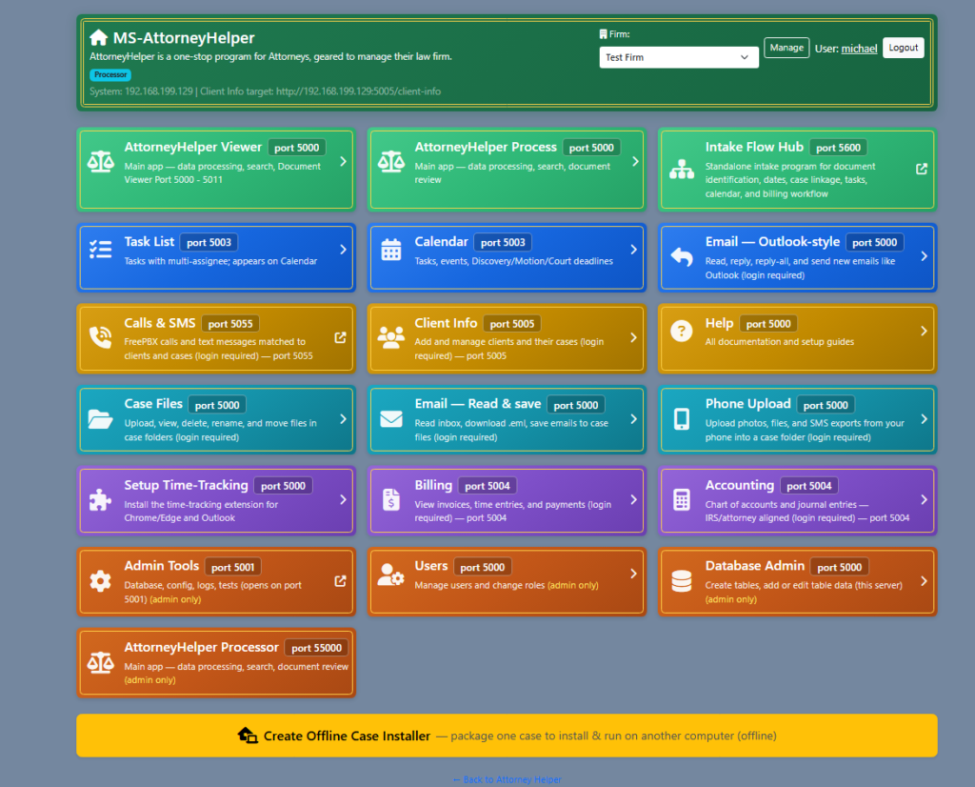The width and height of the screenshot is (975, 787).
Task: Open the Task List title
Action: coord(149,242)
